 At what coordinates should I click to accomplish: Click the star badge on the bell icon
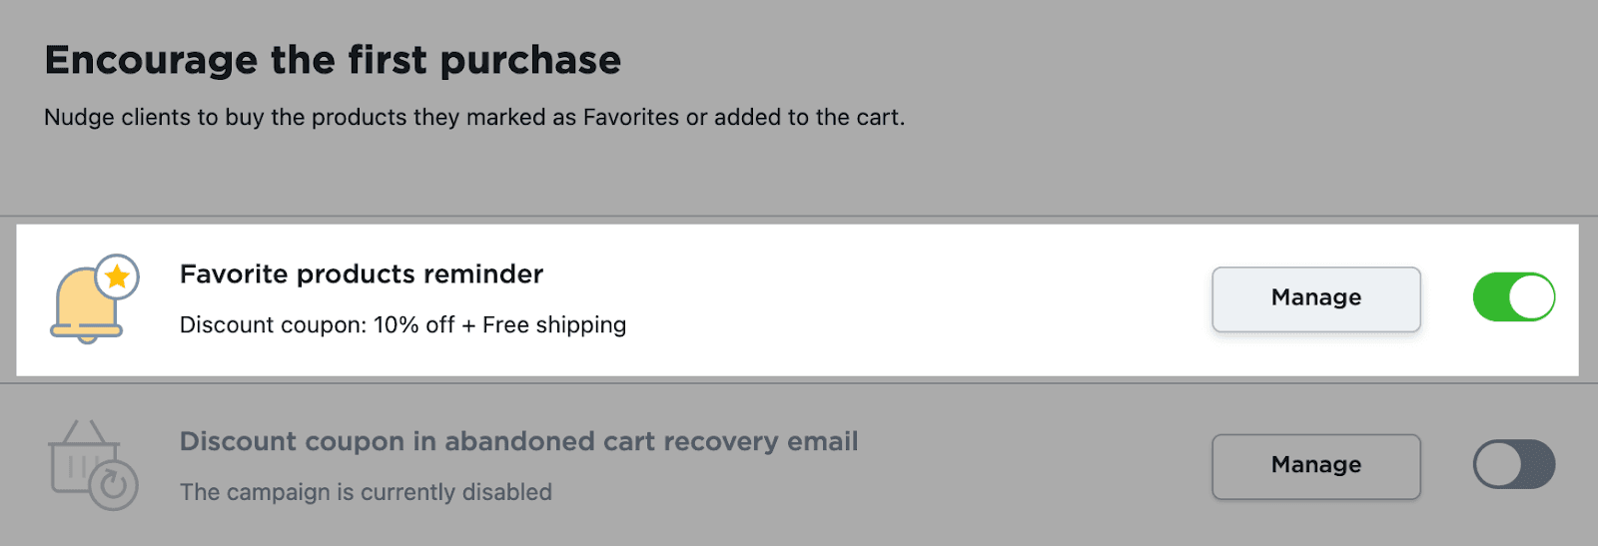click(117, 276)
